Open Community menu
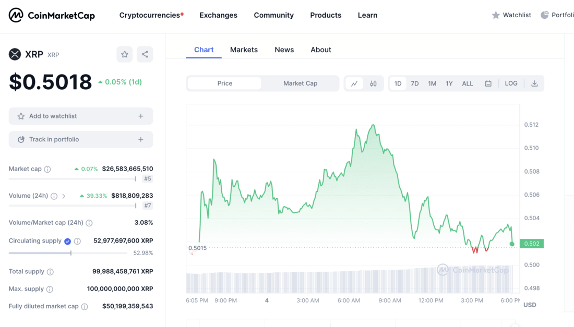Screen dimensions: 574x327 [x=274, y=15]
